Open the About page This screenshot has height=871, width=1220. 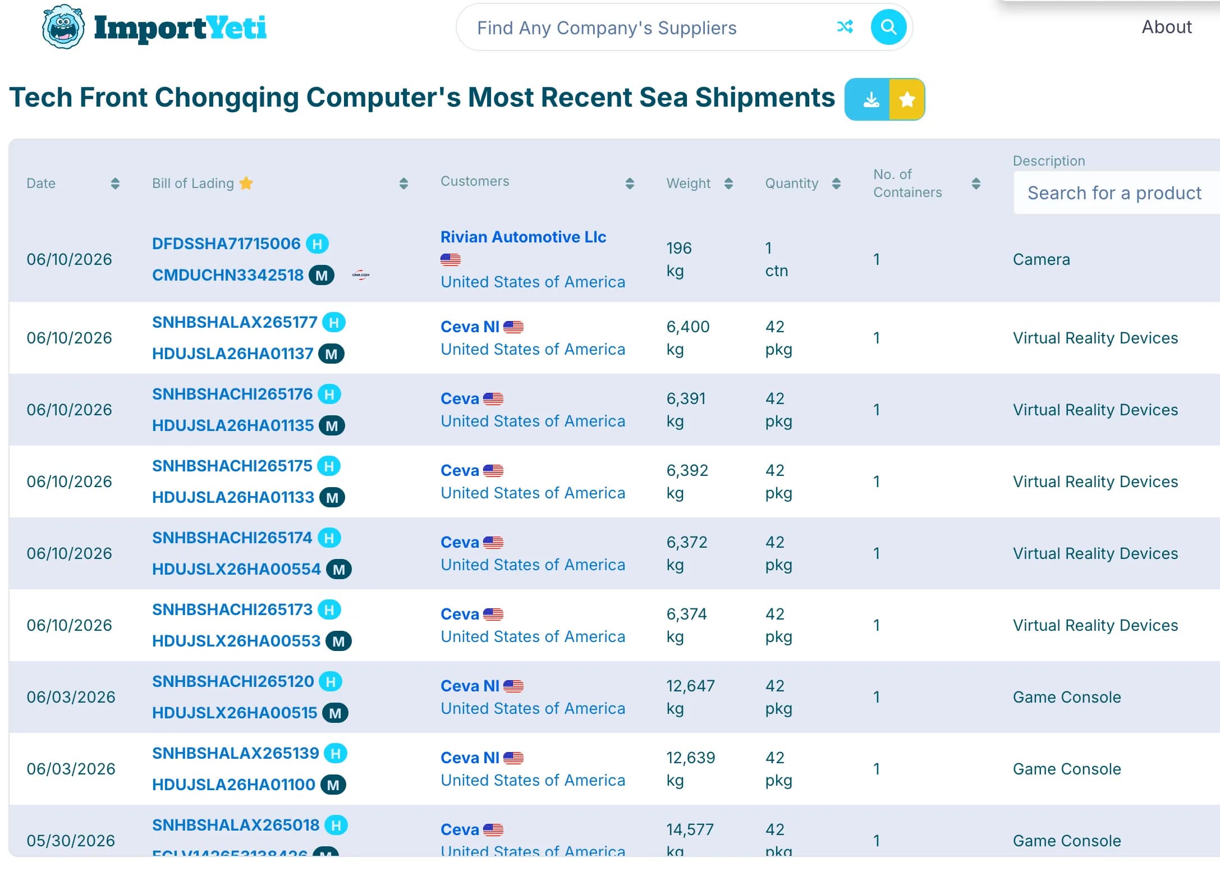[x=1167, y=27]
